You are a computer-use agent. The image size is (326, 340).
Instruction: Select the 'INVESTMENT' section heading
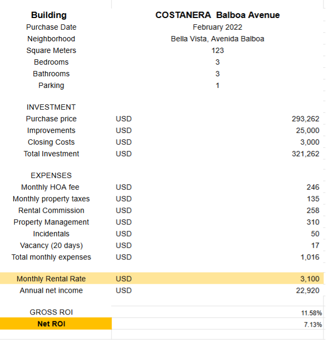click(51, 107)
